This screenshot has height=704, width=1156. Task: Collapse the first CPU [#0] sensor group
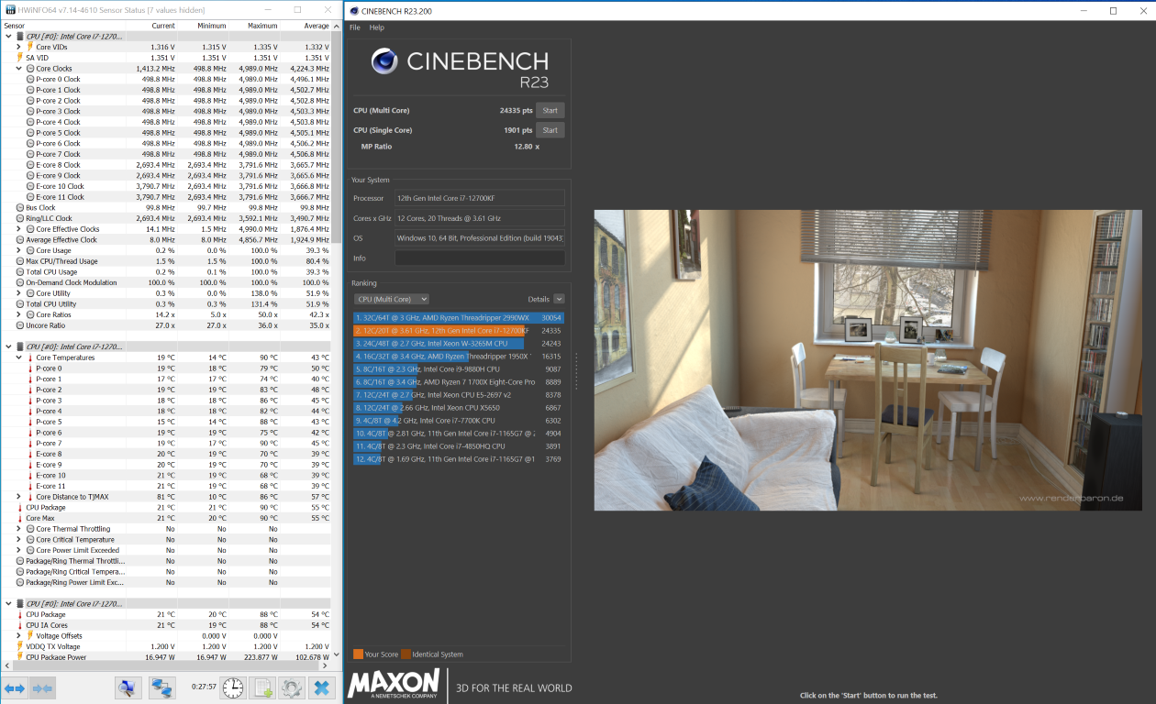point(8,36)
